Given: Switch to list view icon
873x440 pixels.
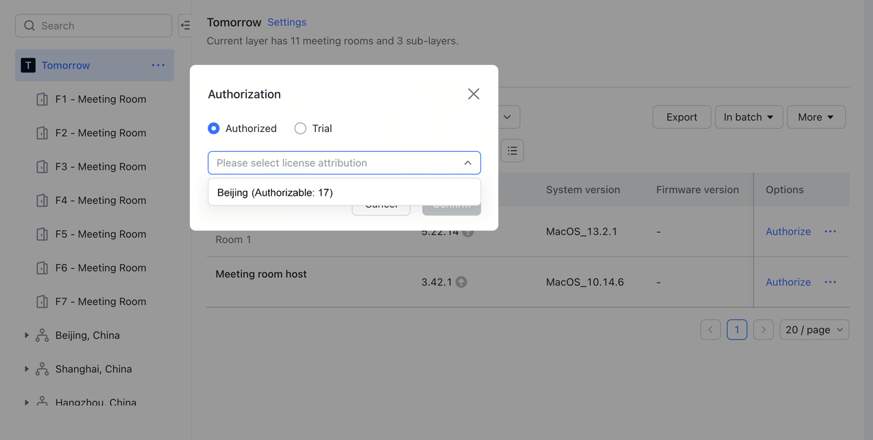Looking at the screenshot, I should (x=513, y=151).
